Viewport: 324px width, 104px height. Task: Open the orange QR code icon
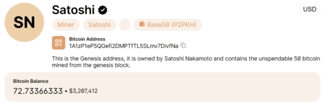click(x=58, y=43)
